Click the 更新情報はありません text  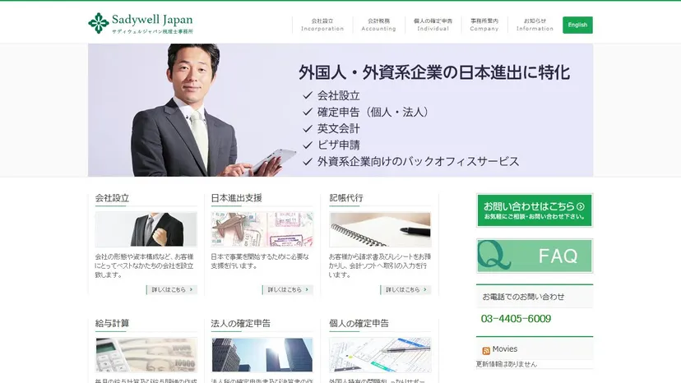(x=507, y=364)
